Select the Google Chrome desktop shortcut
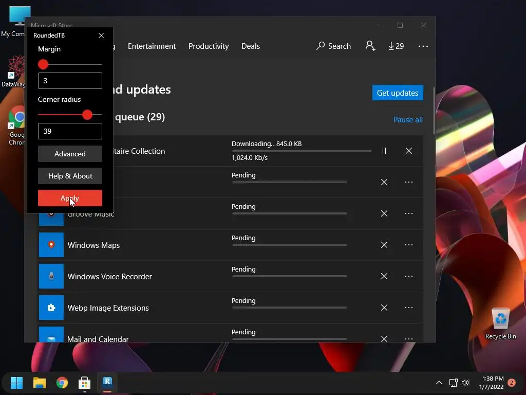The width and height of the screenshot is (526, 395). pyautogui.click(x=16, y=126)
